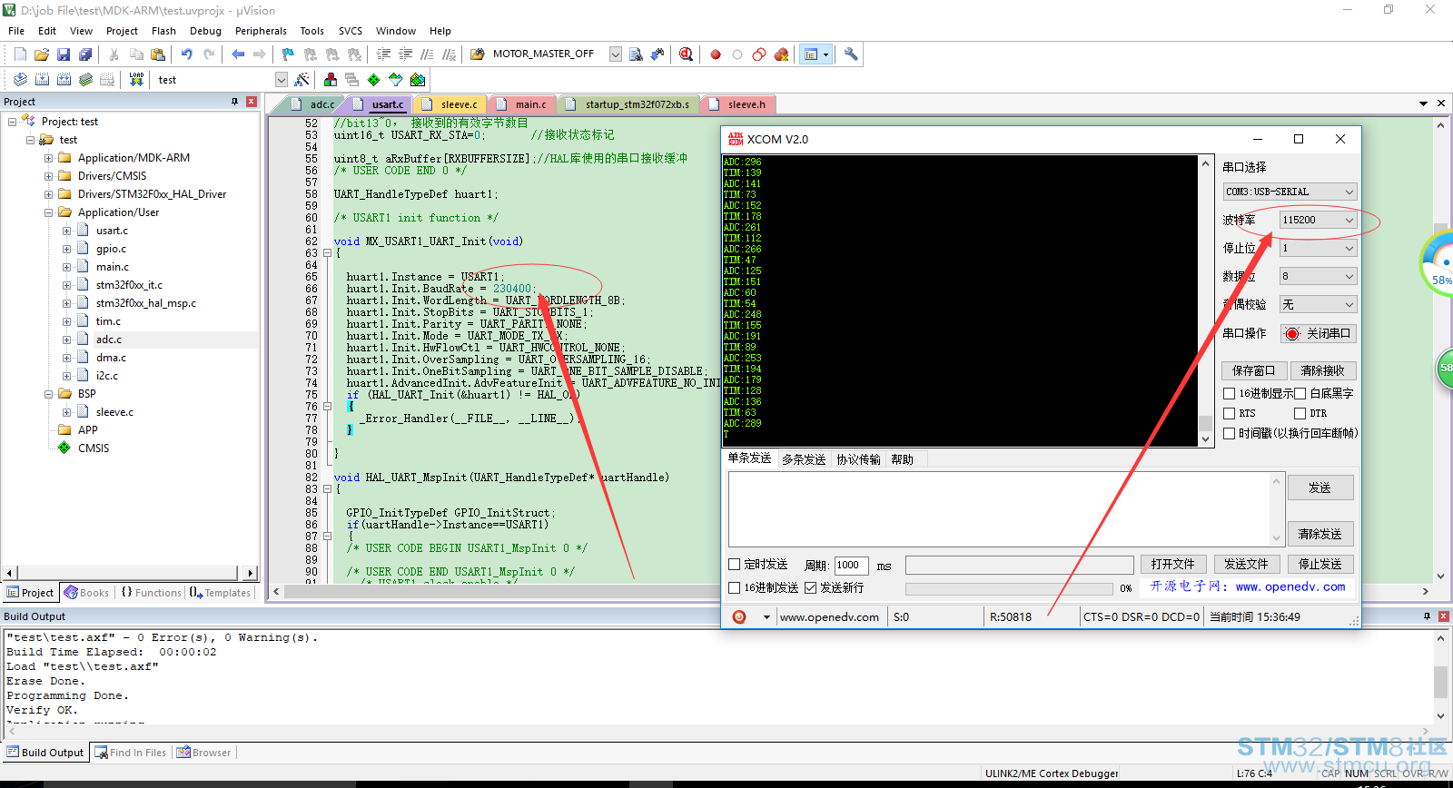Enable the RTS checkbox
The height and width of the screenshot is (788, 1453).
(x=1229, y=413)
